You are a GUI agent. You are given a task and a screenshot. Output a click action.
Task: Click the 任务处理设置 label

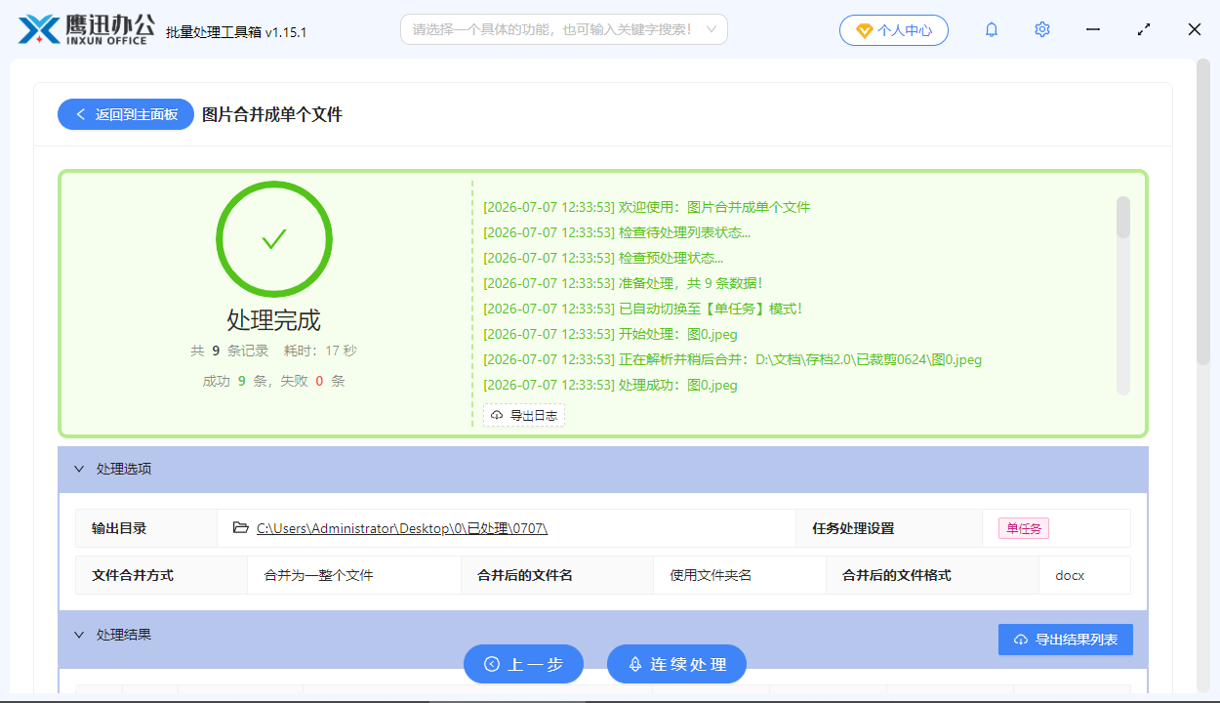[853, 528]
